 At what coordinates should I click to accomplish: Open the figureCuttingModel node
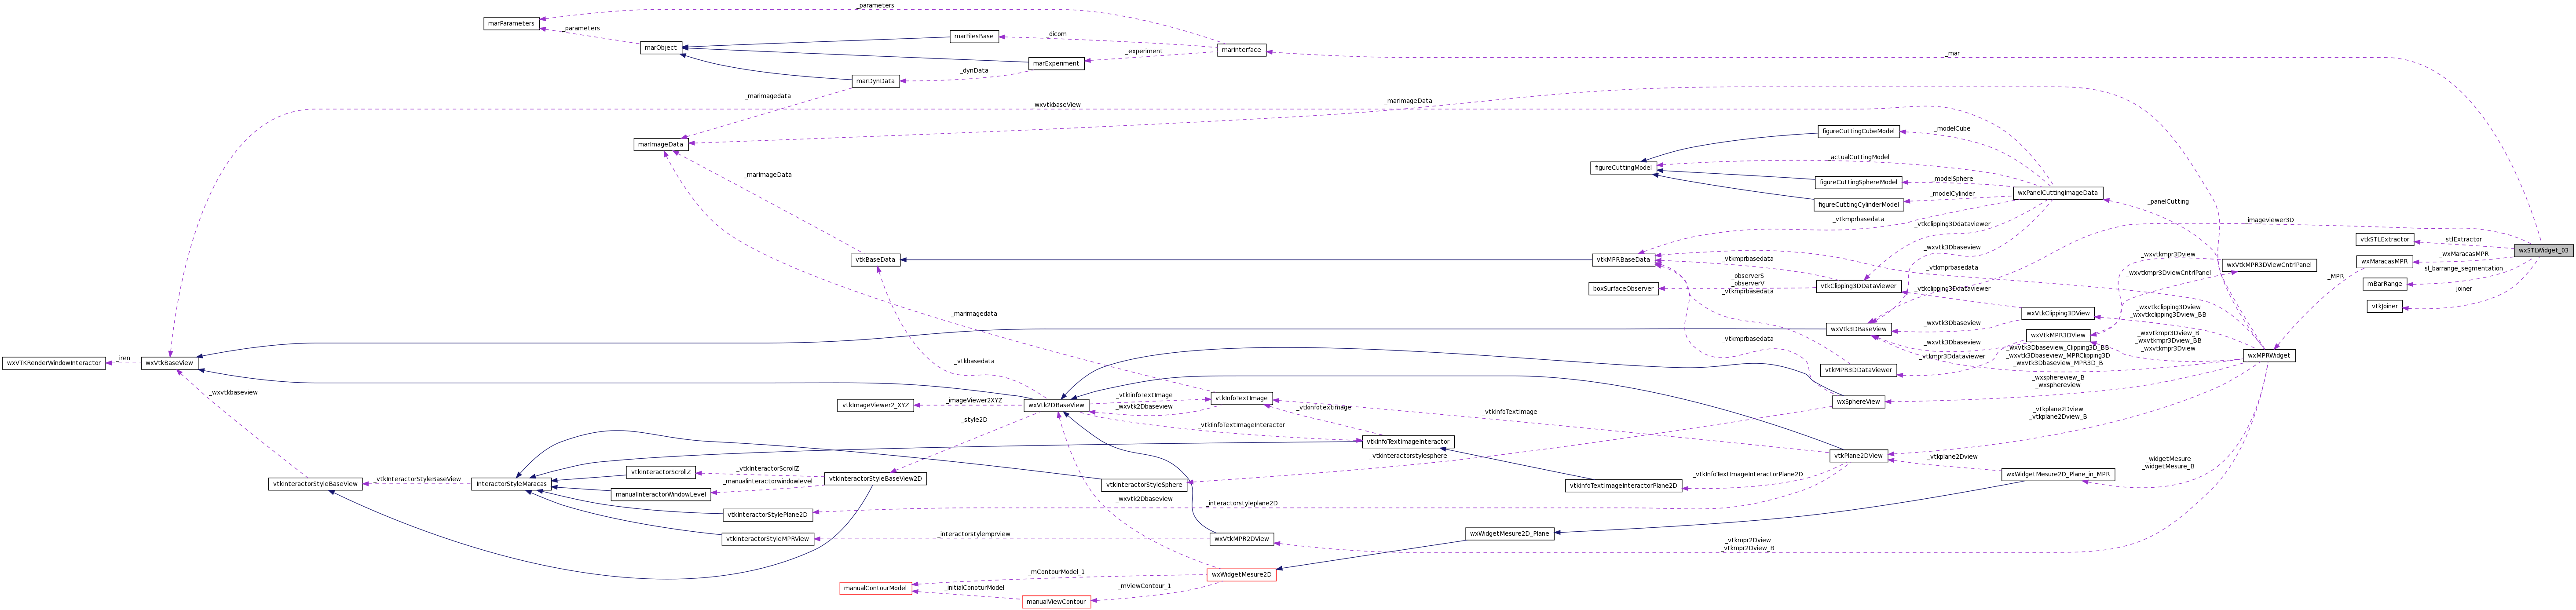click(x=1623, y=167)
